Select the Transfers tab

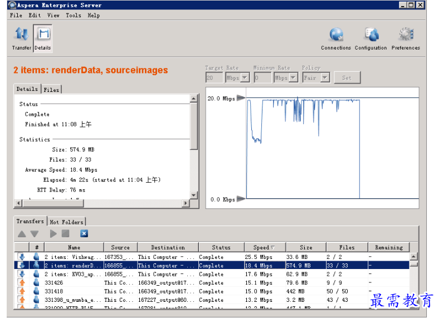(30, 221)
